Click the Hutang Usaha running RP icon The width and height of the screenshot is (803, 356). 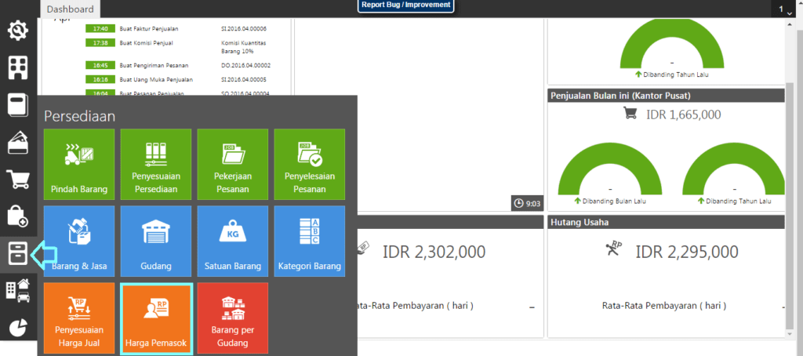click(613, 249)
